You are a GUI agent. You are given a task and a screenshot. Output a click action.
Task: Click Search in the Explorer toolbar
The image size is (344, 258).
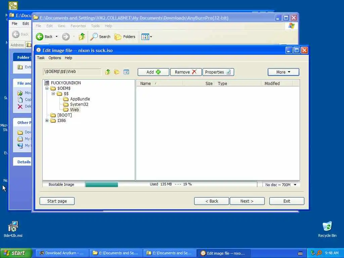(x=100, y=37)
